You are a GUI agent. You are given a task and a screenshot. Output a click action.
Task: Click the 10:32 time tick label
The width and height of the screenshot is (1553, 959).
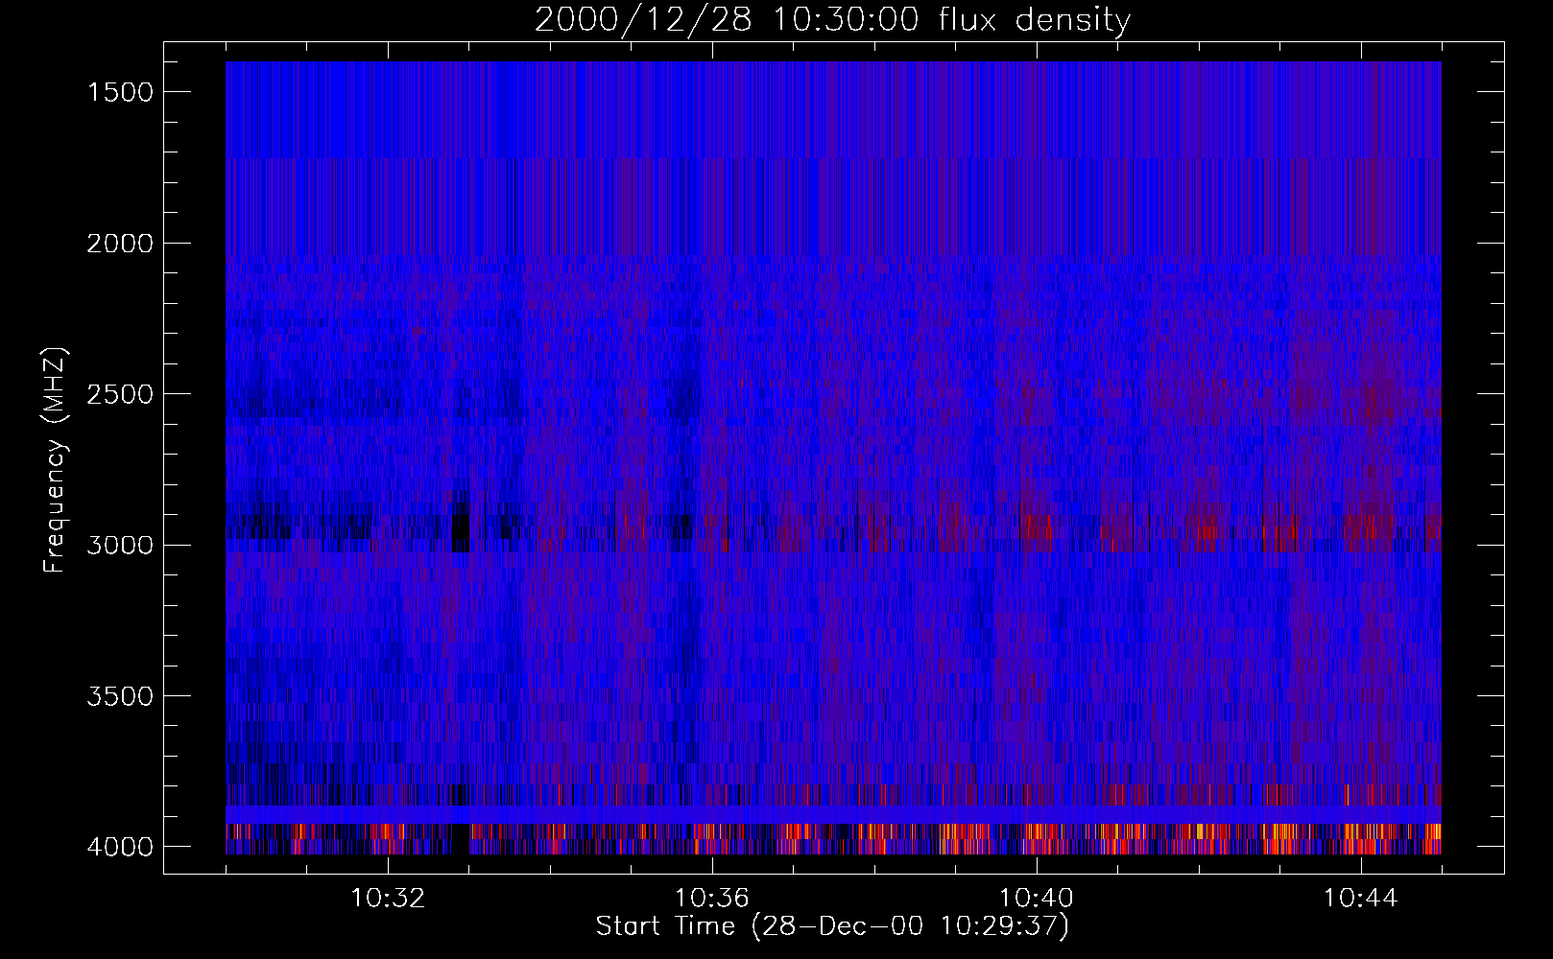point(388,899)
